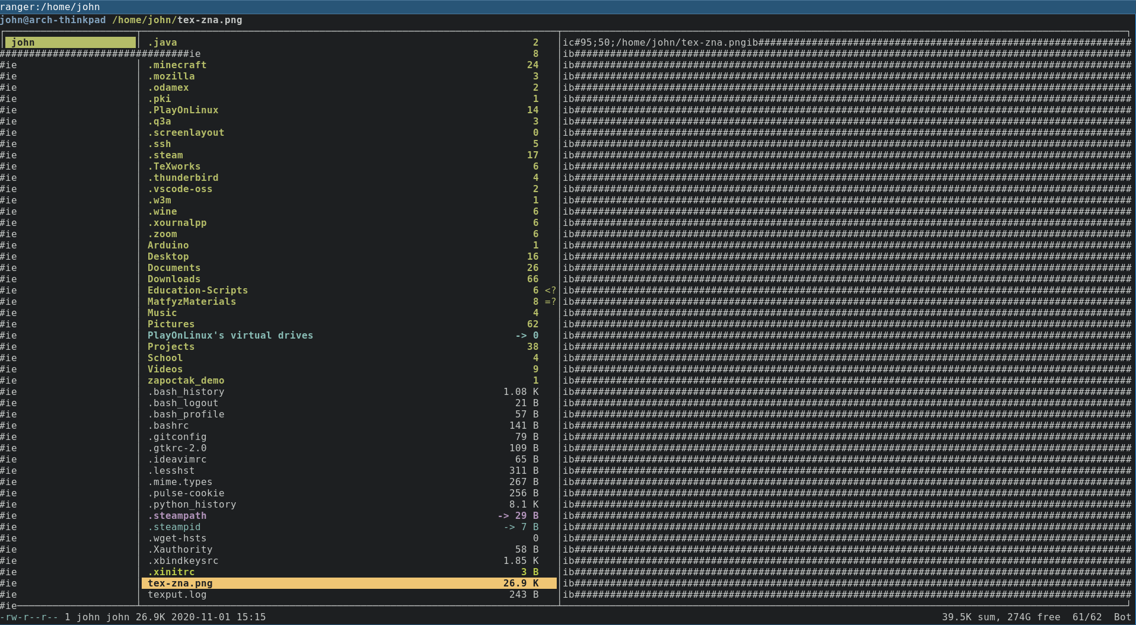The image size is (1136, 625).
Task: Open the Videos folder
Action: click(x=349, y=369)
